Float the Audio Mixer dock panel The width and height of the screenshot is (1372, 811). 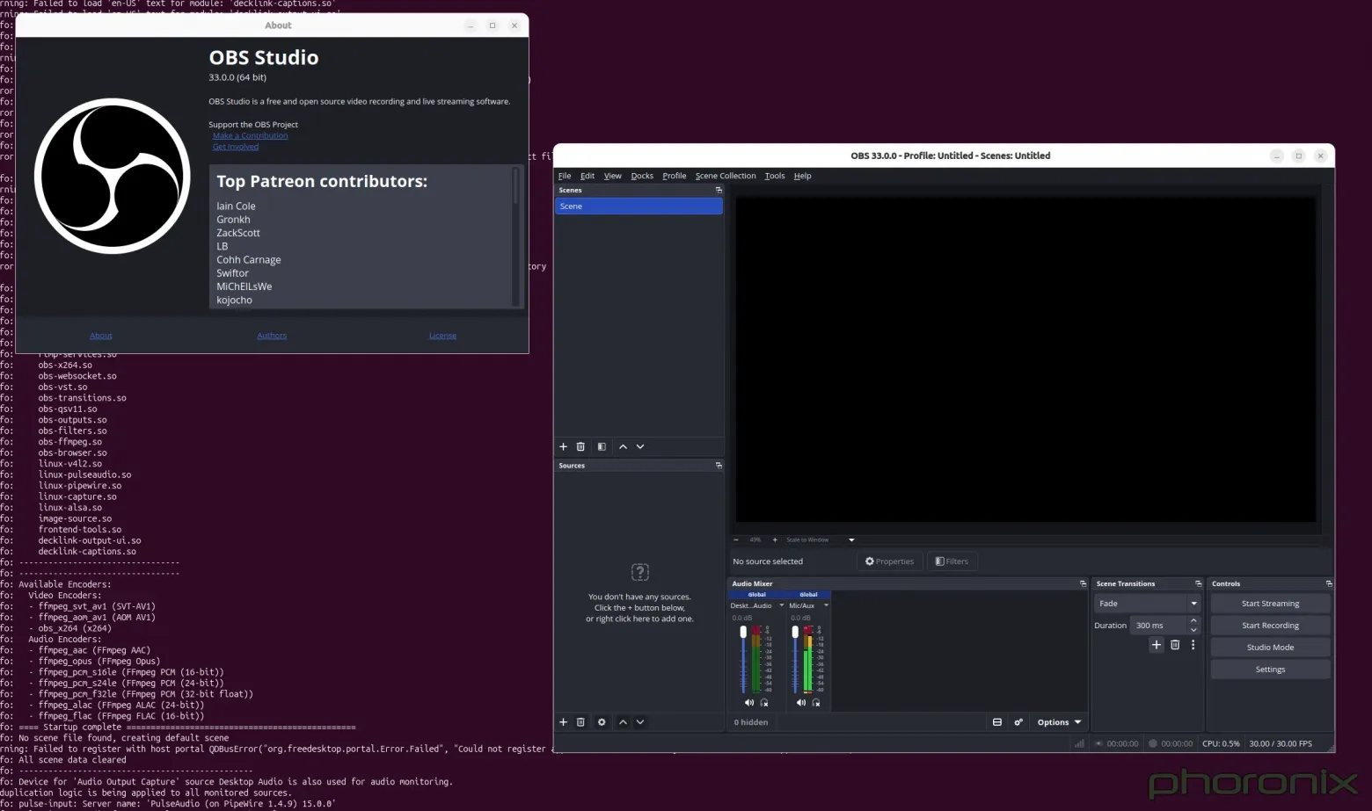click(1083, 583)
